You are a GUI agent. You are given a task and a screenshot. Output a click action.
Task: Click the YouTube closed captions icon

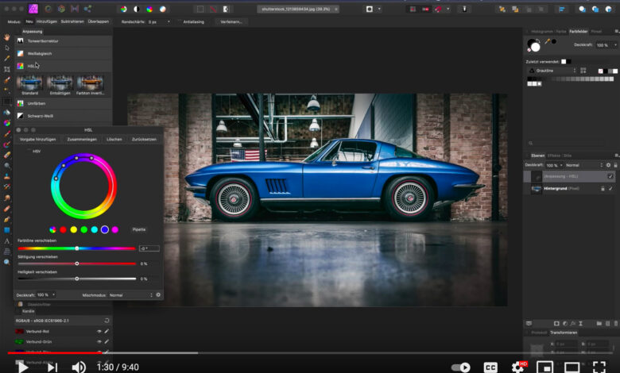pyautogui.click(x=490, y=367)
